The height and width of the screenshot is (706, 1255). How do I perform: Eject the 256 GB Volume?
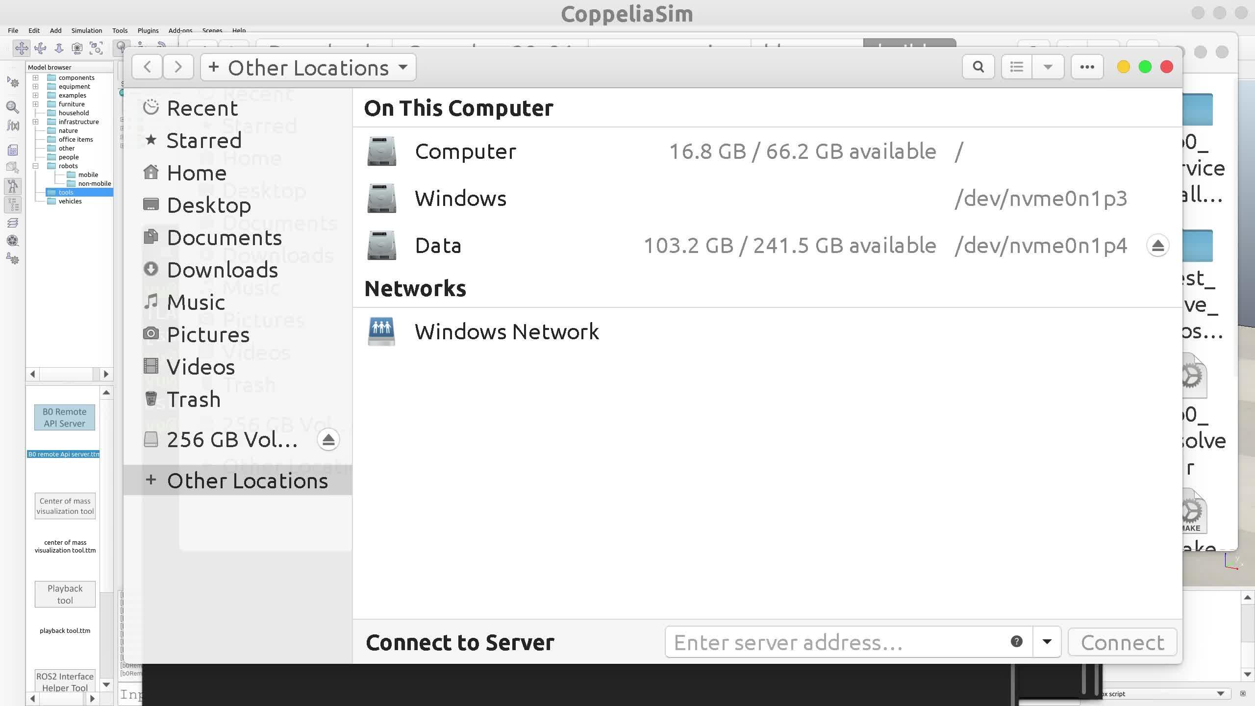pos(328,439)
